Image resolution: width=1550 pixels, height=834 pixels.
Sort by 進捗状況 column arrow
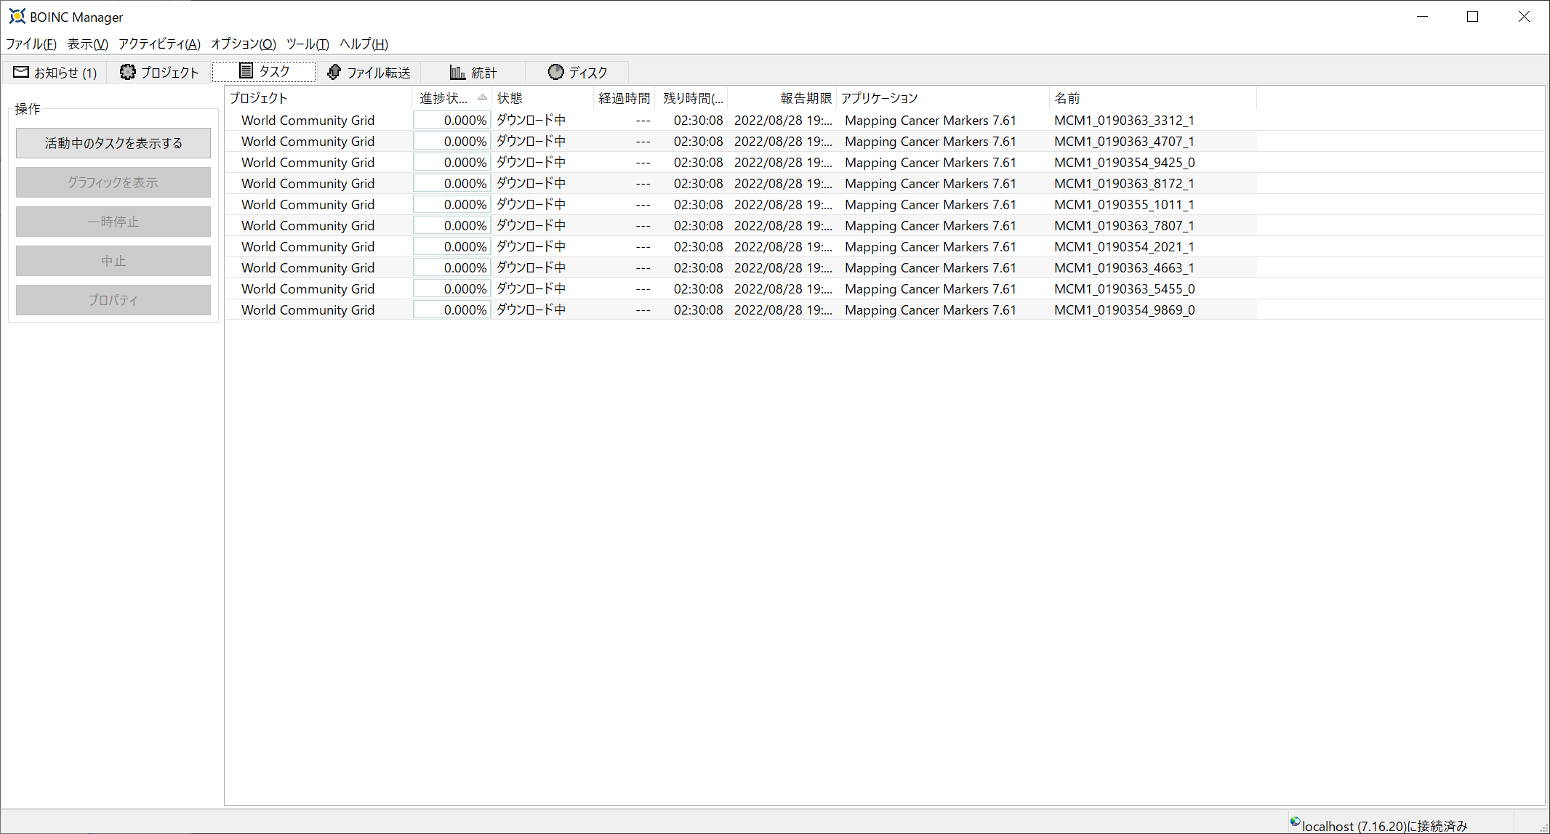click(482, 97)
